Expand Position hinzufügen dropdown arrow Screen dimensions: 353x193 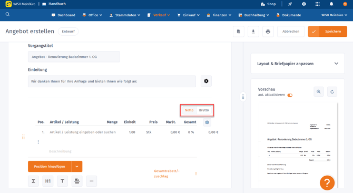(77, 167)
